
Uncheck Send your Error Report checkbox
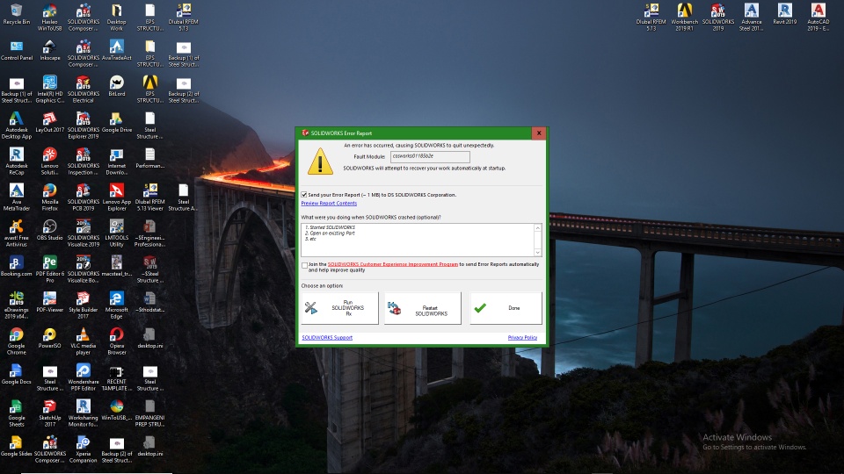[304, 195]
